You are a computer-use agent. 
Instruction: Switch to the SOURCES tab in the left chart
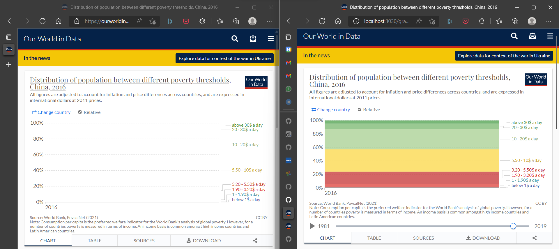[144, 241]
